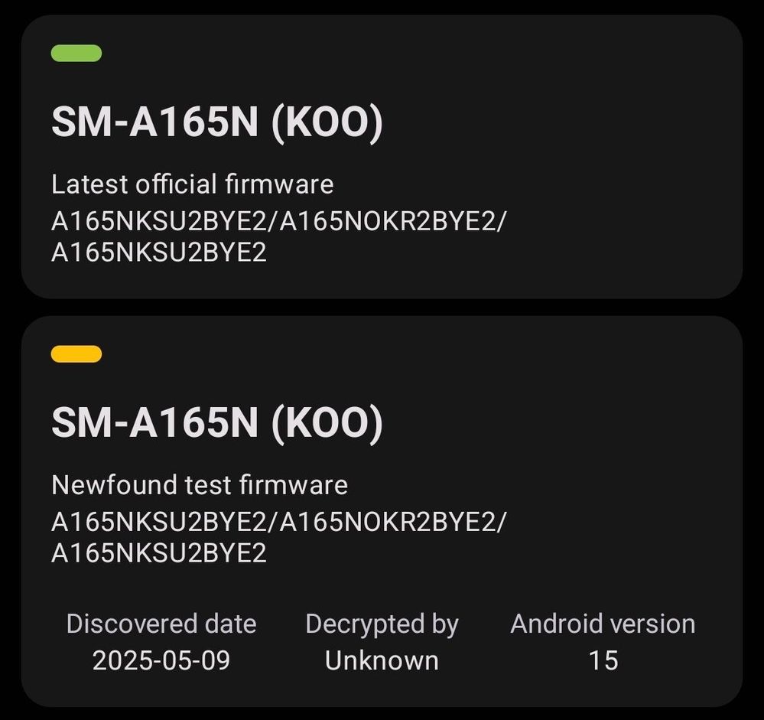The image size is (764, 720).
Task: Select the 'Unknown' decrypter value
Action: tap(382, 661)
